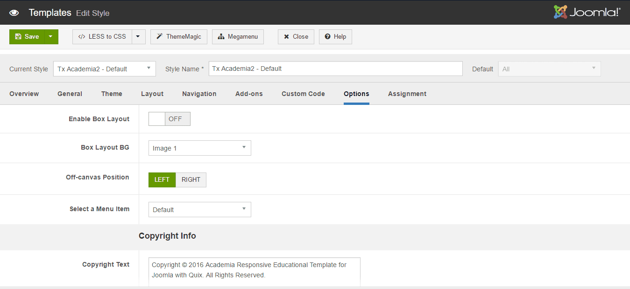The width and height of the screenshot is (630, 289).
Task: Click the eye preview icon in header
Action: coord(14,13)
